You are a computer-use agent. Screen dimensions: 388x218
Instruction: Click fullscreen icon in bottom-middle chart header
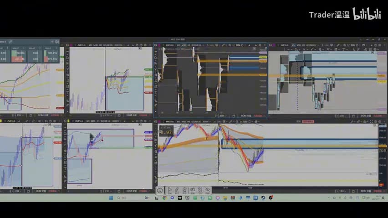[x=137, y=121]
